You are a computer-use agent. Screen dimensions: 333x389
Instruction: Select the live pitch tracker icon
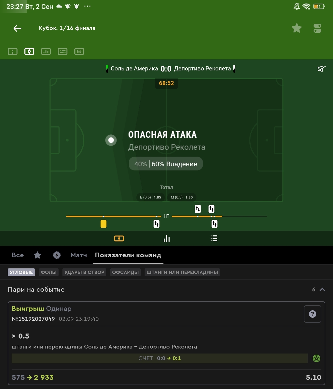29,51
